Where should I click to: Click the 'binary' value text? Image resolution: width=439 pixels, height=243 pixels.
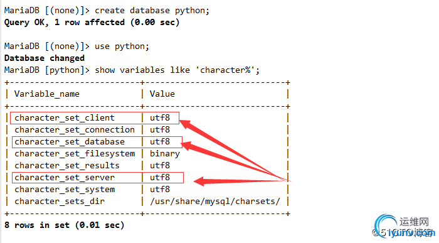click(x=164, y=154)
